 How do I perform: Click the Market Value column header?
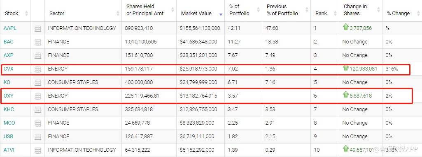point(196,13)
